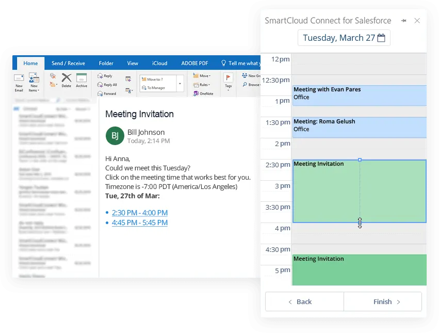Open the More respond options dropdown
Viewport: 439px width, 333px height.
(x=129, y=90)
